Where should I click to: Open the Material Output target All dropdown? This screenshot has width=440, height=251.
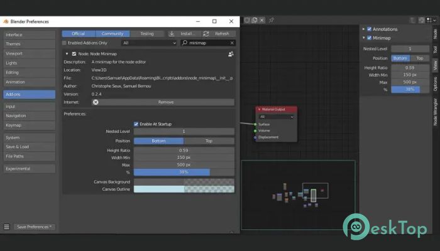[x=277, y=117]
